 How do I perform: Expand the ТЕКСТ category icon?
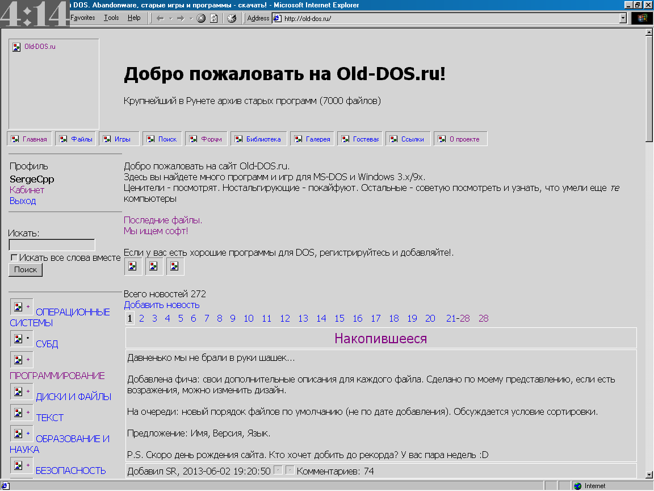click(22, 413)
